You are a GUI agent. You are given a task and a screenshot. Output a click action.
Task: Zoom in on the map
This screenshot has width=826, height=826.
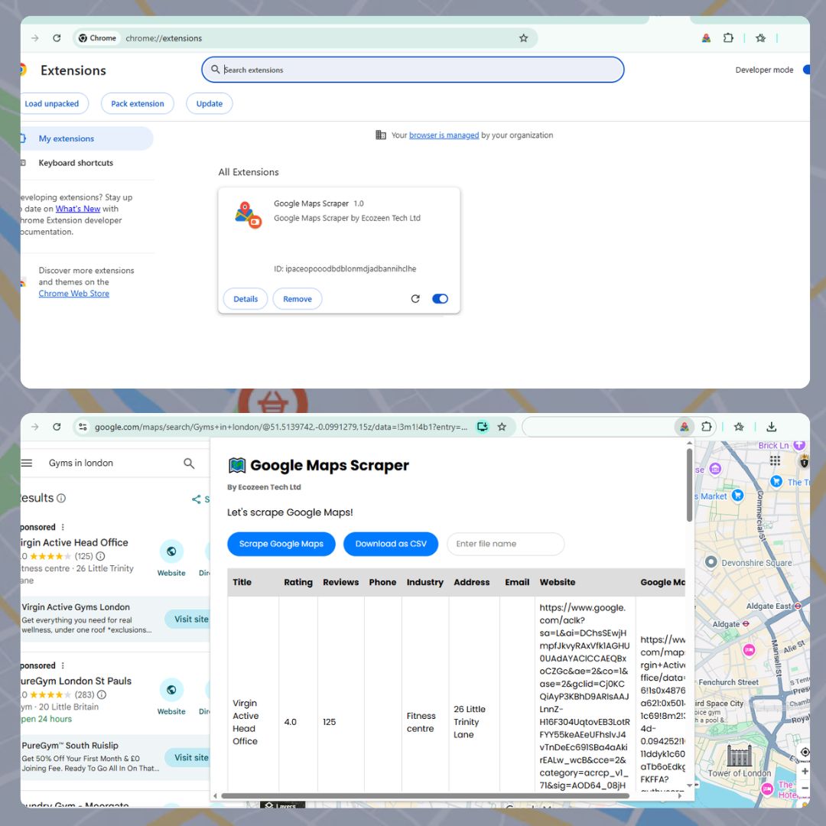805,771
